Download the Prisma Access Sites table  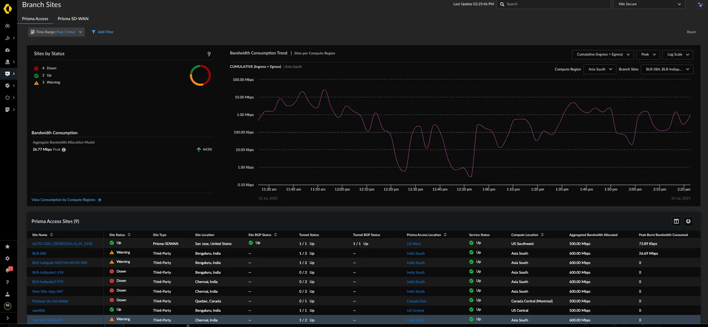coord(688,221)
